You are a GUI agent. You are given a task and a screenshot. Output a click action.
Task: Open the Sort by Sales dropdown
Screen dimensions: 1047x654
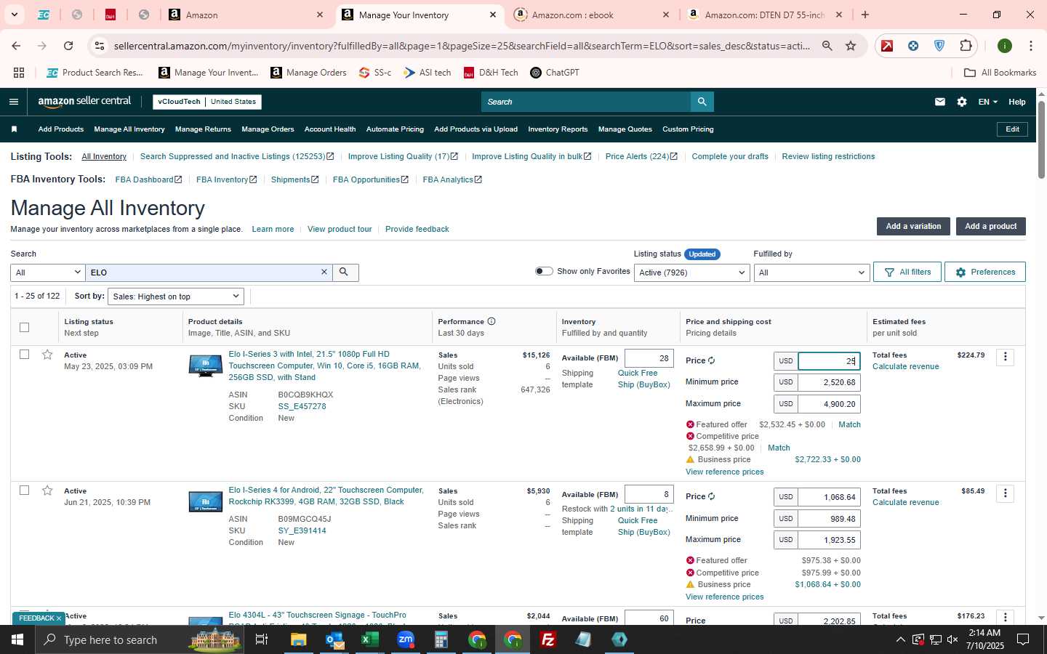click(x=176, y=296)
